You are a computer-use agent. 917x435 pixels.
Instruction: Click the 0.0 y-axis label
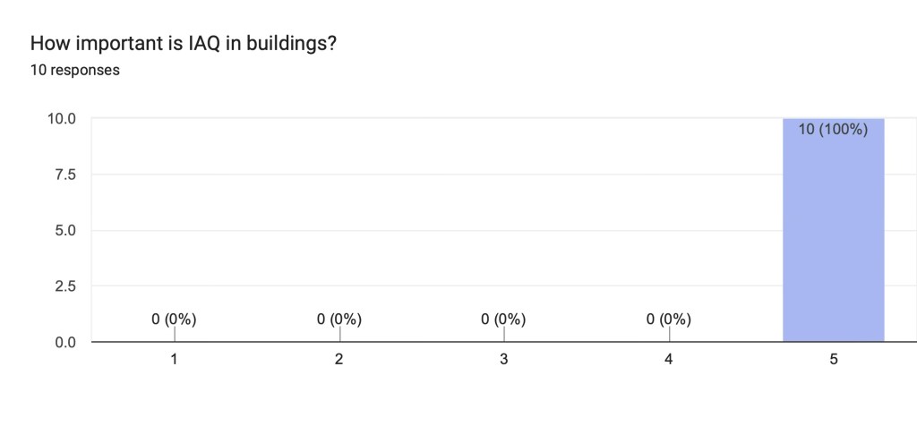(65, 342)
